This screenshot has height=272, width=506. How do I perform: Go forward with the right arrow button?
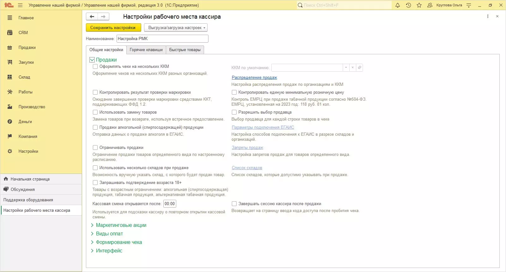(x=103, y=17)
